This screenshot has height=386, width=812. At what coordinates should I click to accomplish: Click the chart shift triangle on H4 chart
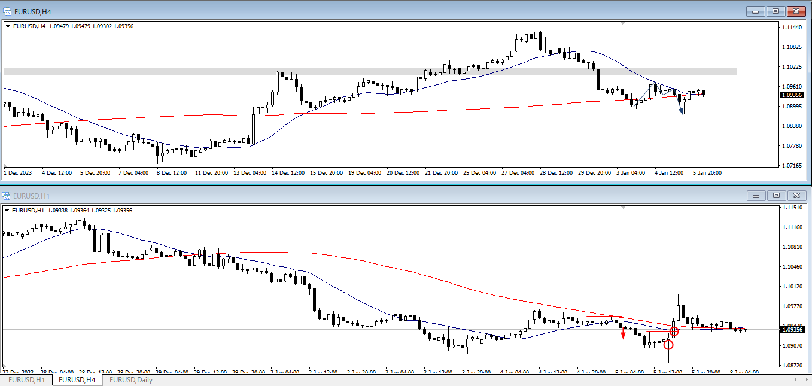(x=623, y=23)
